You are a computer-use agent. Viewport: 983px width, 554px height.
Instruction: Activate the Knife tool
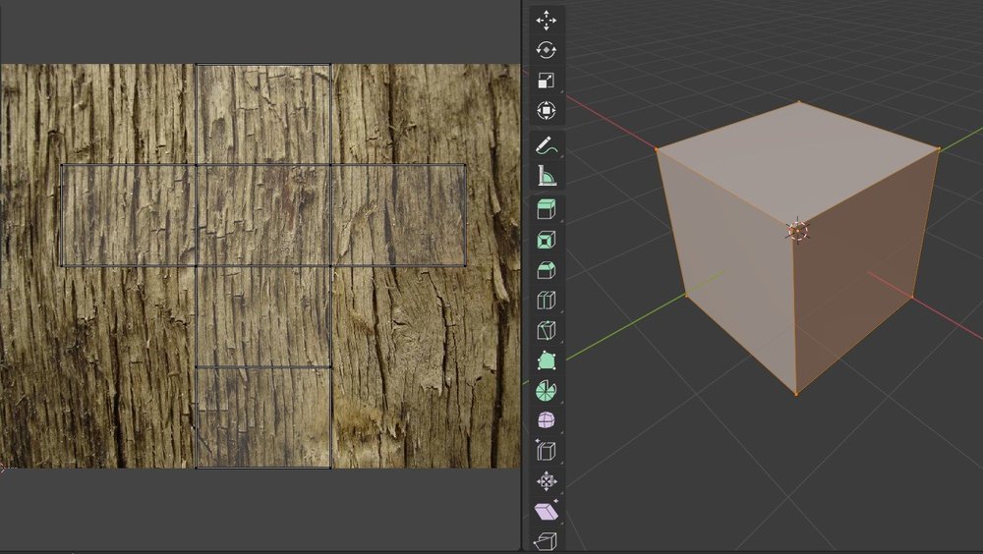547,330
